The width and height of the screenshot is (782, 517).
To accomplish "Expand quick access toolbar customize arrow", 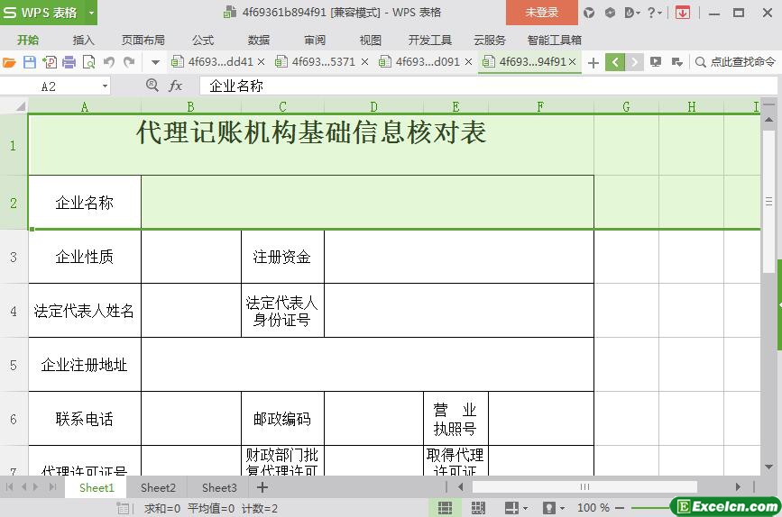I will (155, 62).
